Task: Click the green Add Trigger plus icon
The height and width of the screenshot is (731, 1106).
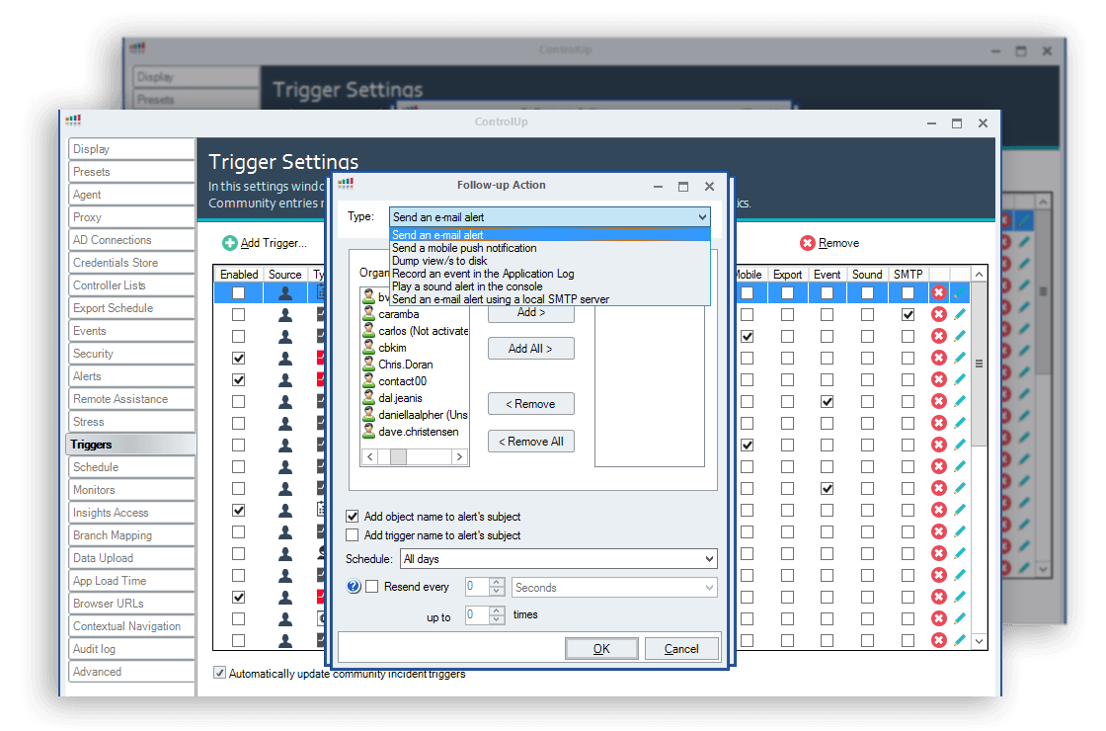Action: point(230,243)
